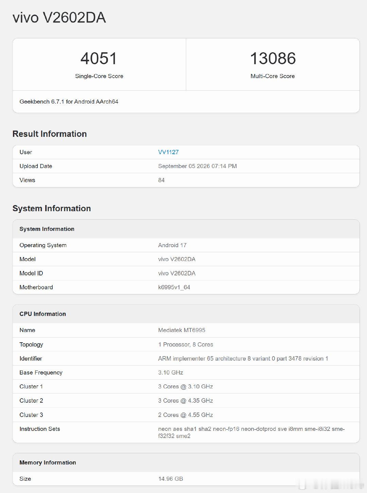The width and height of the screenshot is (367, 493).
Task: Select the motherboard value k6995v1_64
Action: 174,287
